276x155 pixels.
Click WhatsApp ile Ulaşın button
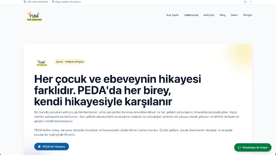pos(253,147)
